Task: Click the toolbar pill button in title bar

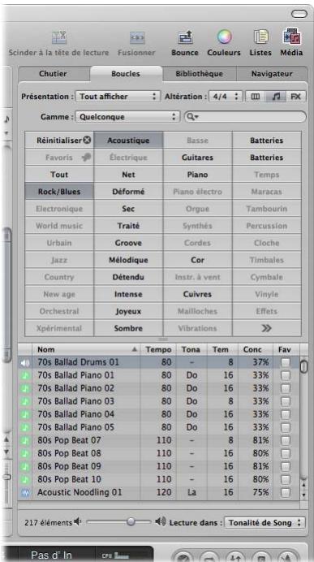Action: 299,14
